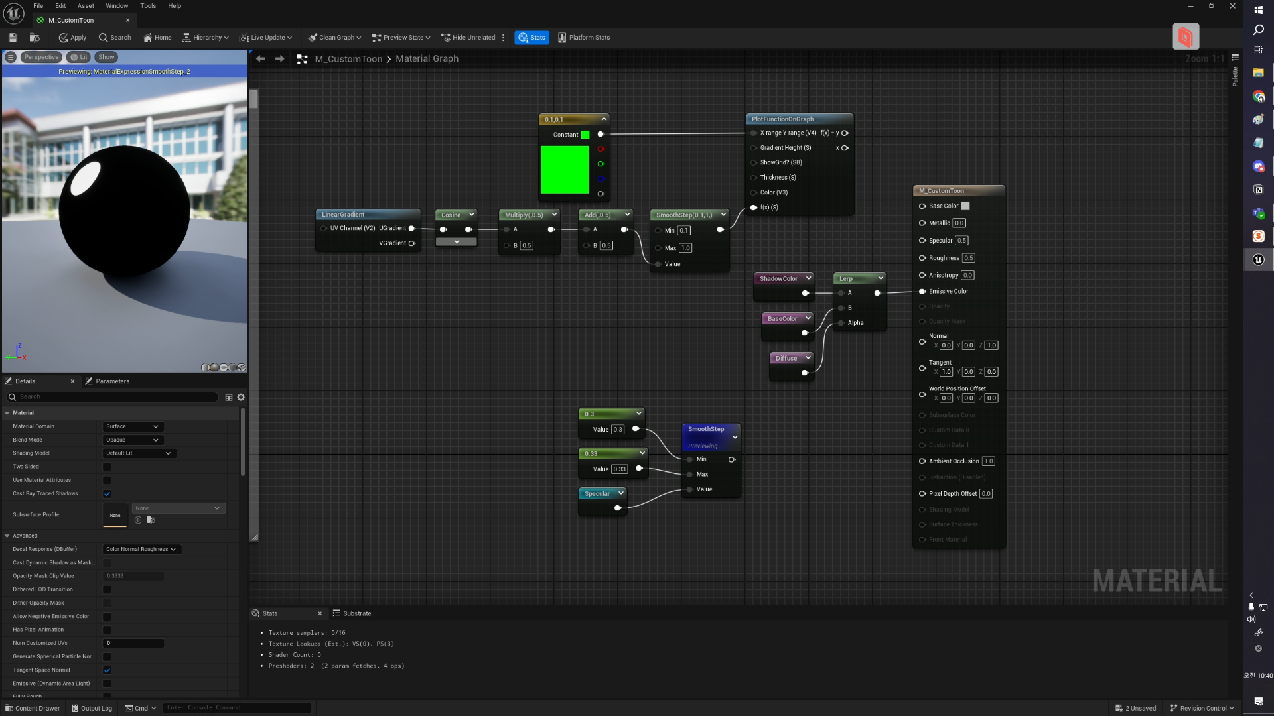The height and width of the screenshot is (716, 1274).
Task: Open the Shading Model dropdown
Action: [139, 453]
